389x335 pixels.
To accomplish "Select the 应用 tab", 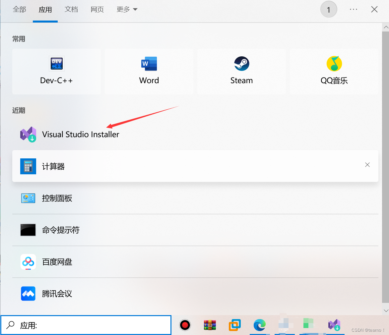I will click(x=45, y=10).
